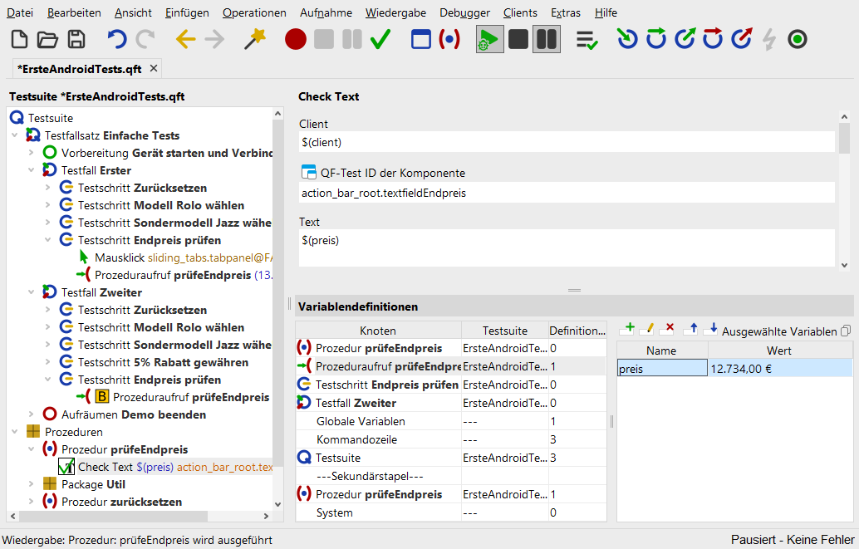Start recording with the red record button
859x549 pixels.
(x=296, y=39)
